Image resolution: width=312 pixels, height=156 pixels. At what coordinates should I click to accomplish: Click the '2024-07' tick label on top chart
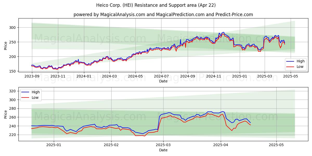click(x=161, y=76)
